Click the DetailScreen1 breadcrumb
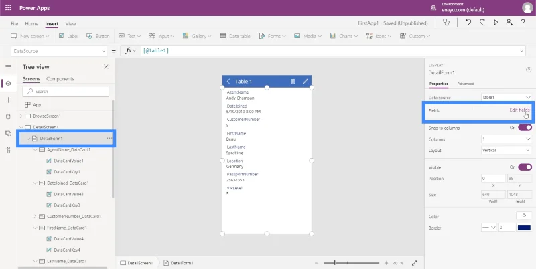 (x=137, y=263)
